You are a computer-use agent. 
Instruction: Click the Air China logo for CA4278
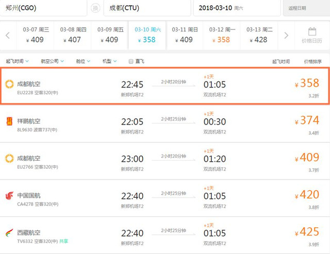pyautogui.click(x=9, y=196)
